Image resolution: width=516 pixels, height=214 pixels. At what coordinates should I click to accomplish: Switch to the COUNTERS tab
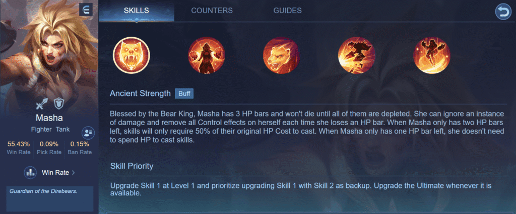(212, 11)
